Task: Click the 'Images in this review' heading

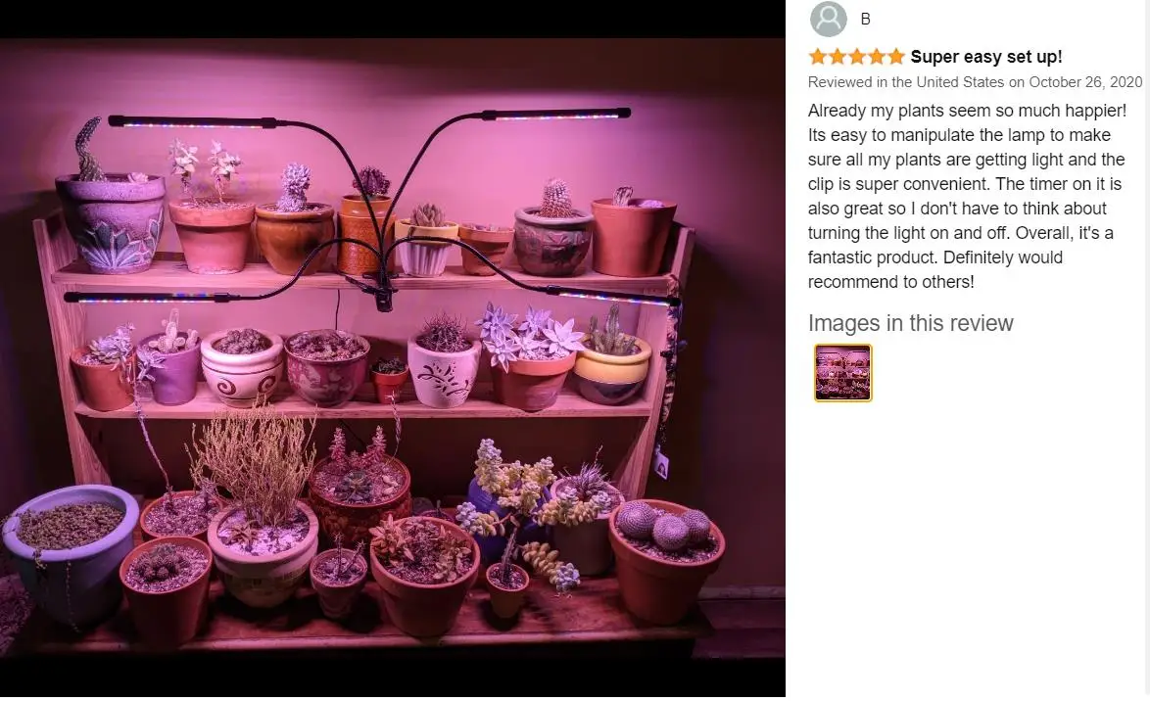Action: (910, 323)
